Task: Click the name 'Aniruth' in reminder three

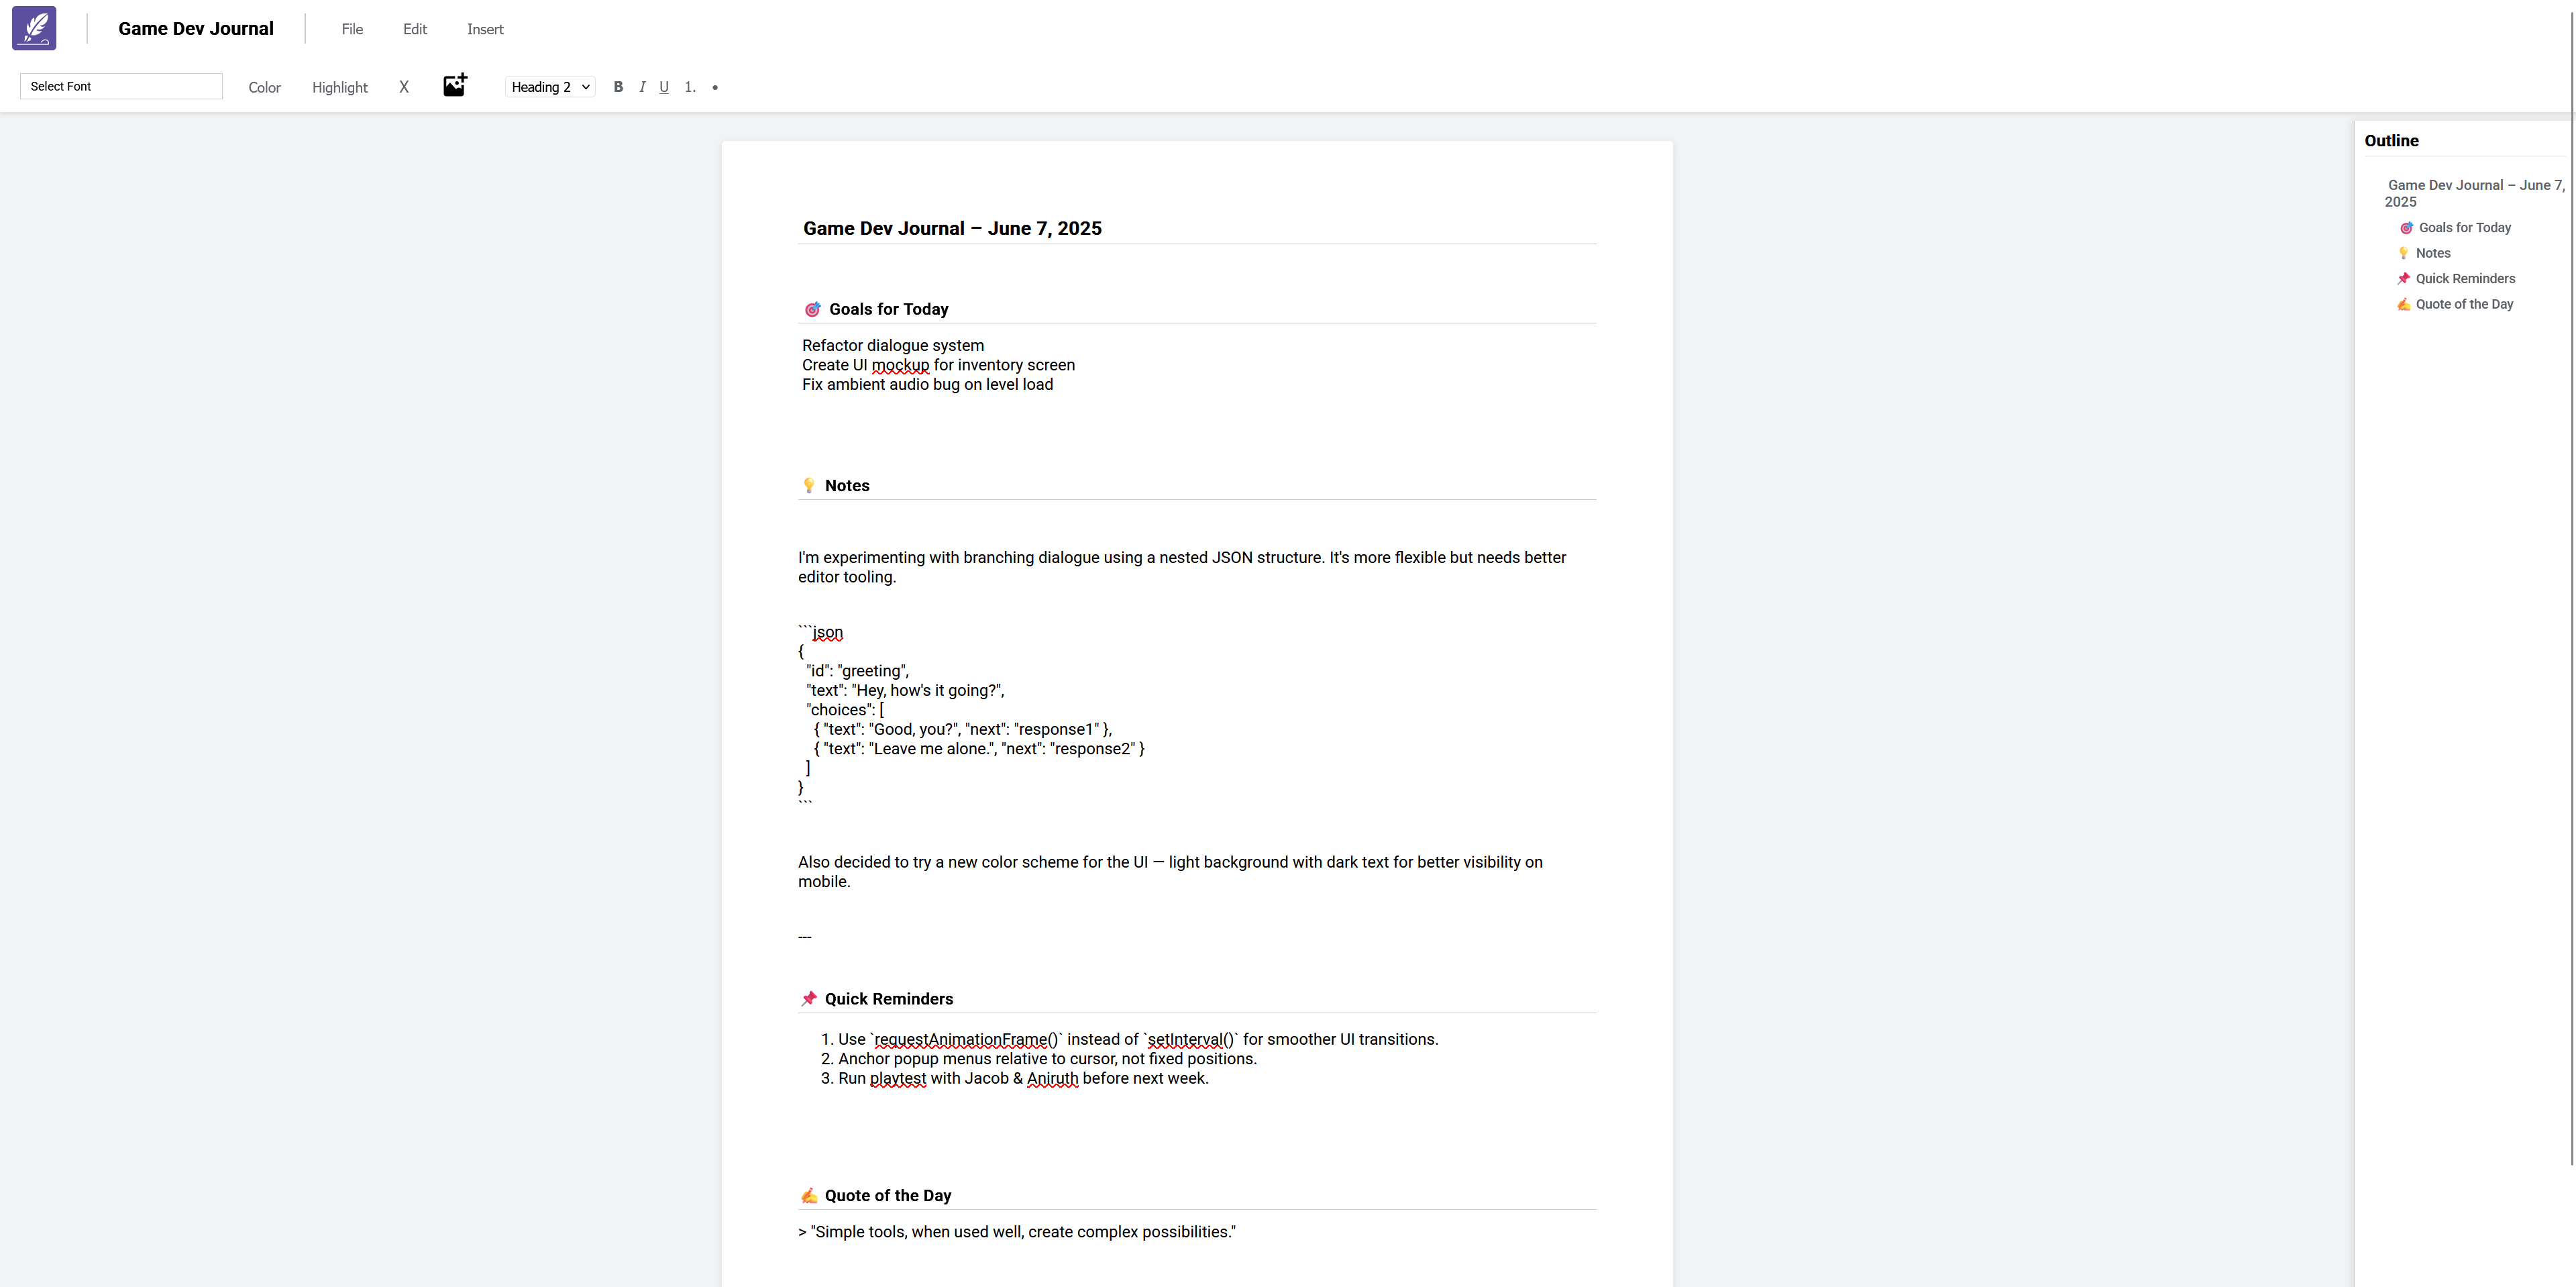Action: tap(1052, 1078)
